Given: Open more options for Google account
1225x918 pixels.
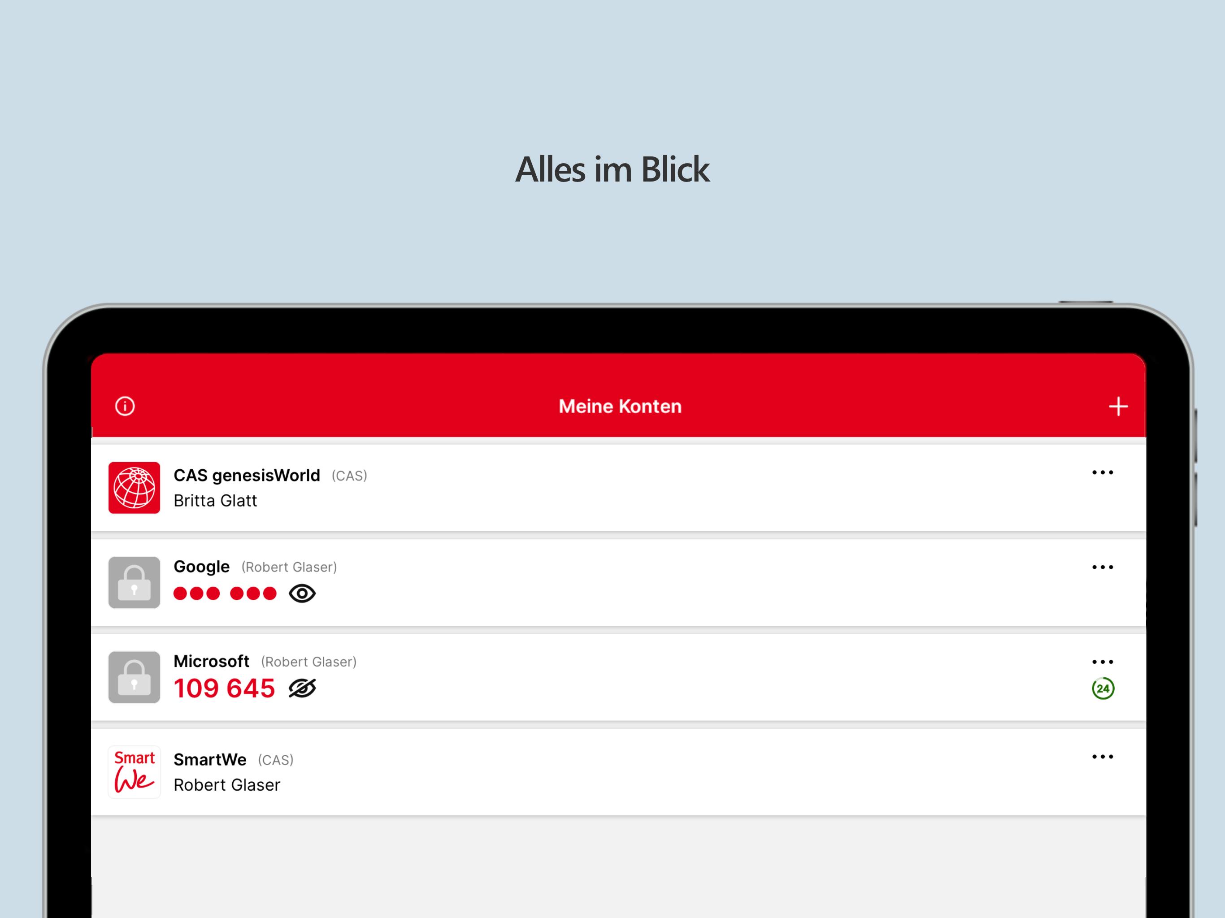Looking at the screenshot, I should [1102, 567].
